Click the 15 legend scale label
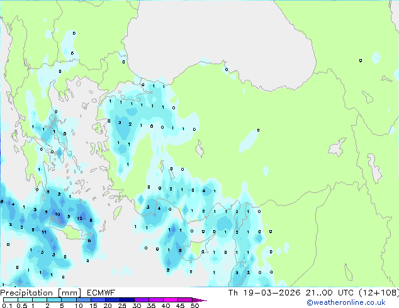399x308 pixels. point(93,305)
